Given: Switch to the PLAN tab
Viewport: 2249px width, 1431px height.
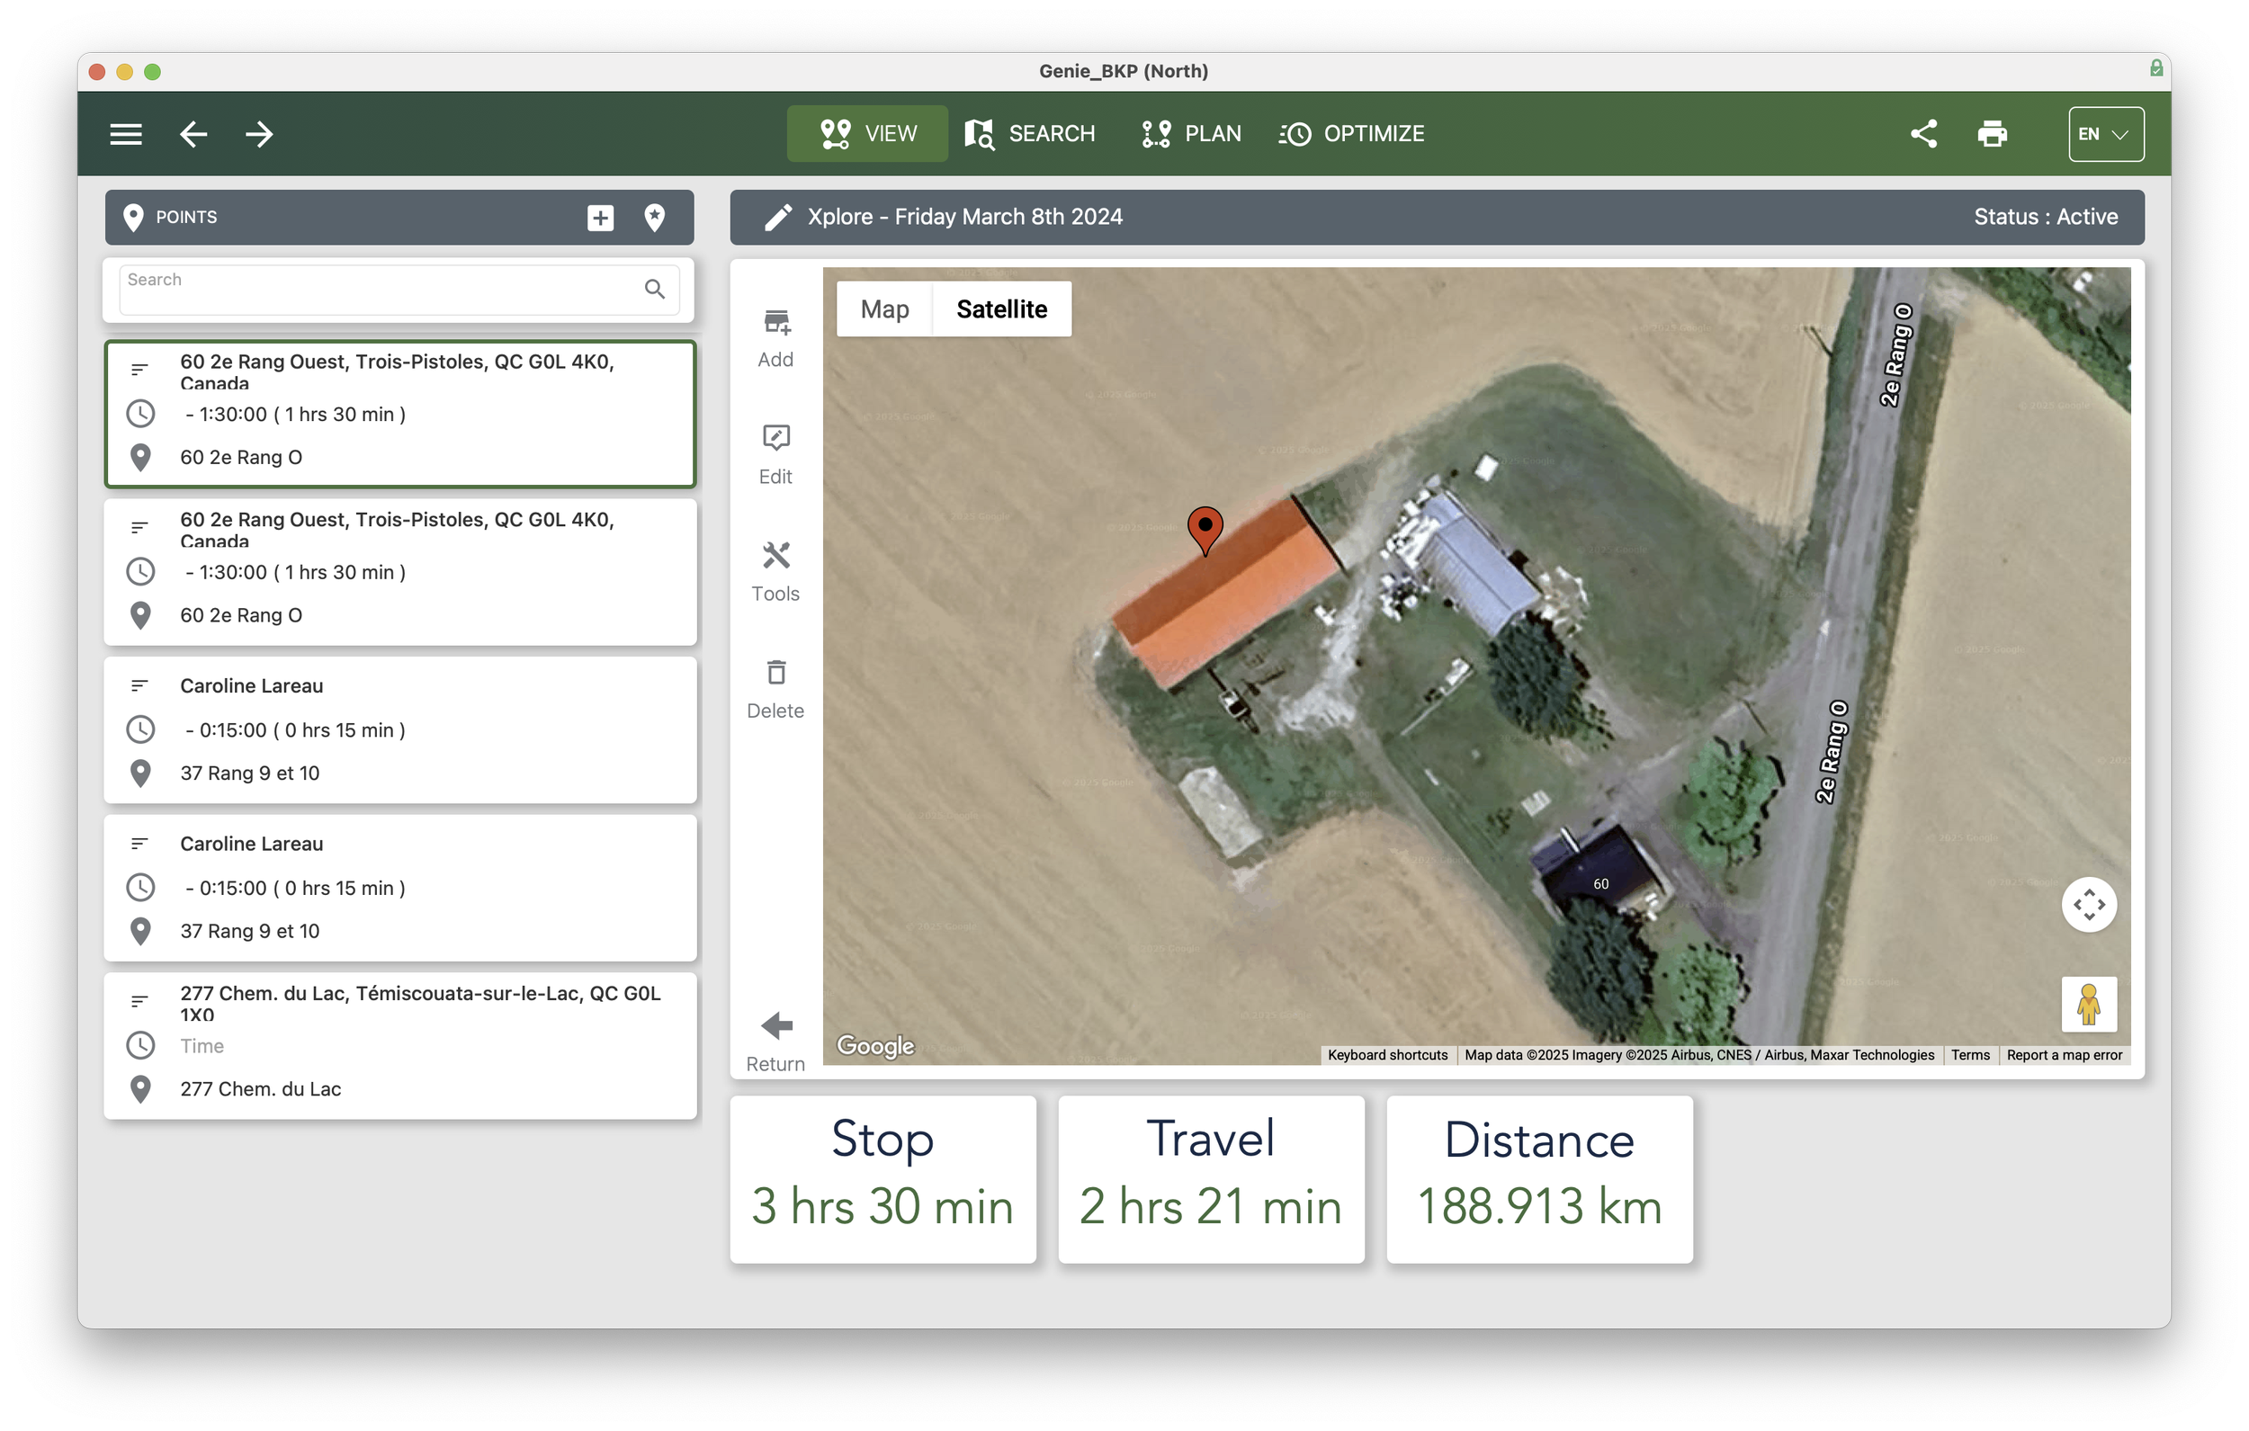Looking at the screenshot, I should 1191,134.
